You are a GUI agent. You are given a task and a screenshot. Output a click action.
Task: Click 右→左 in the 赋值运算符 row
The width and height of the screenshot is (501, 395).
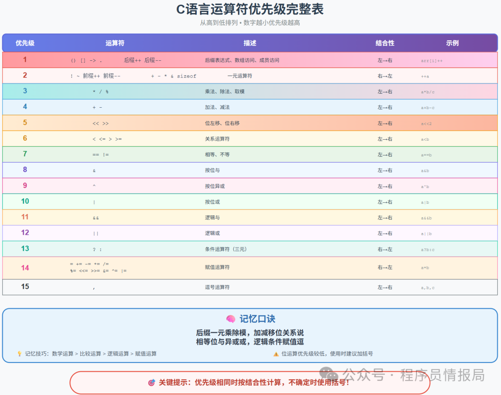pos(385,267)
